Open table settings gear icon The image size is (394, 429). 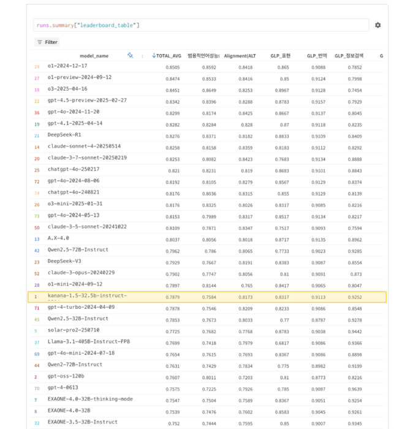pos(377,25)
